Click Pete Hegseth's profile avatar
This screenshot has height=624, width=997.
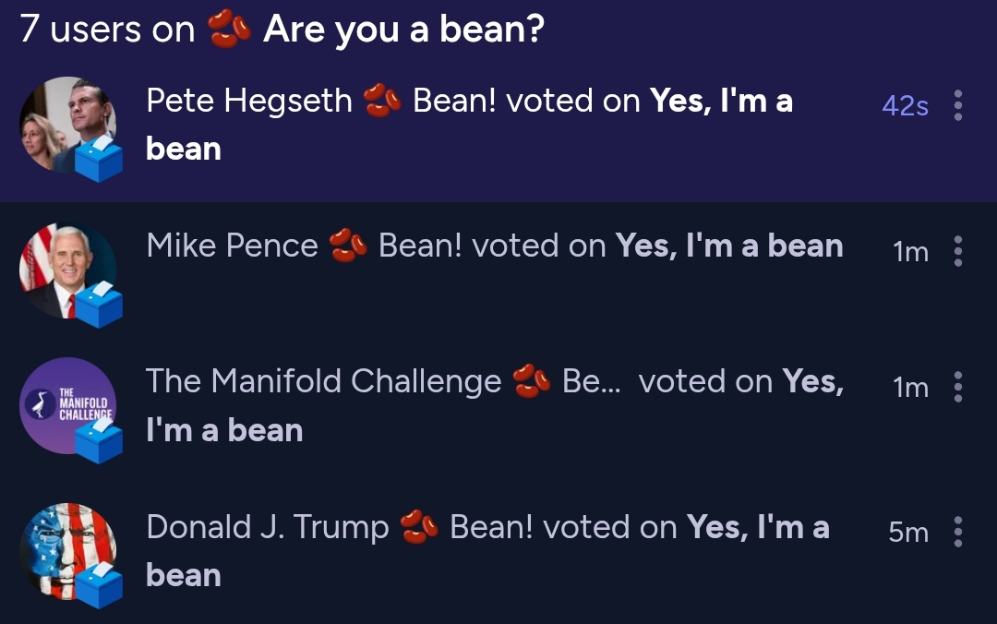[61, 120]
